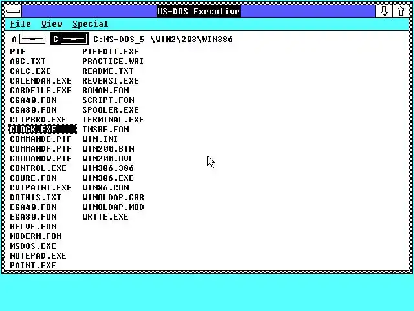Select DOTHIS.TXT
Viewport: 414px width, 311px height.
pos(36,197)
